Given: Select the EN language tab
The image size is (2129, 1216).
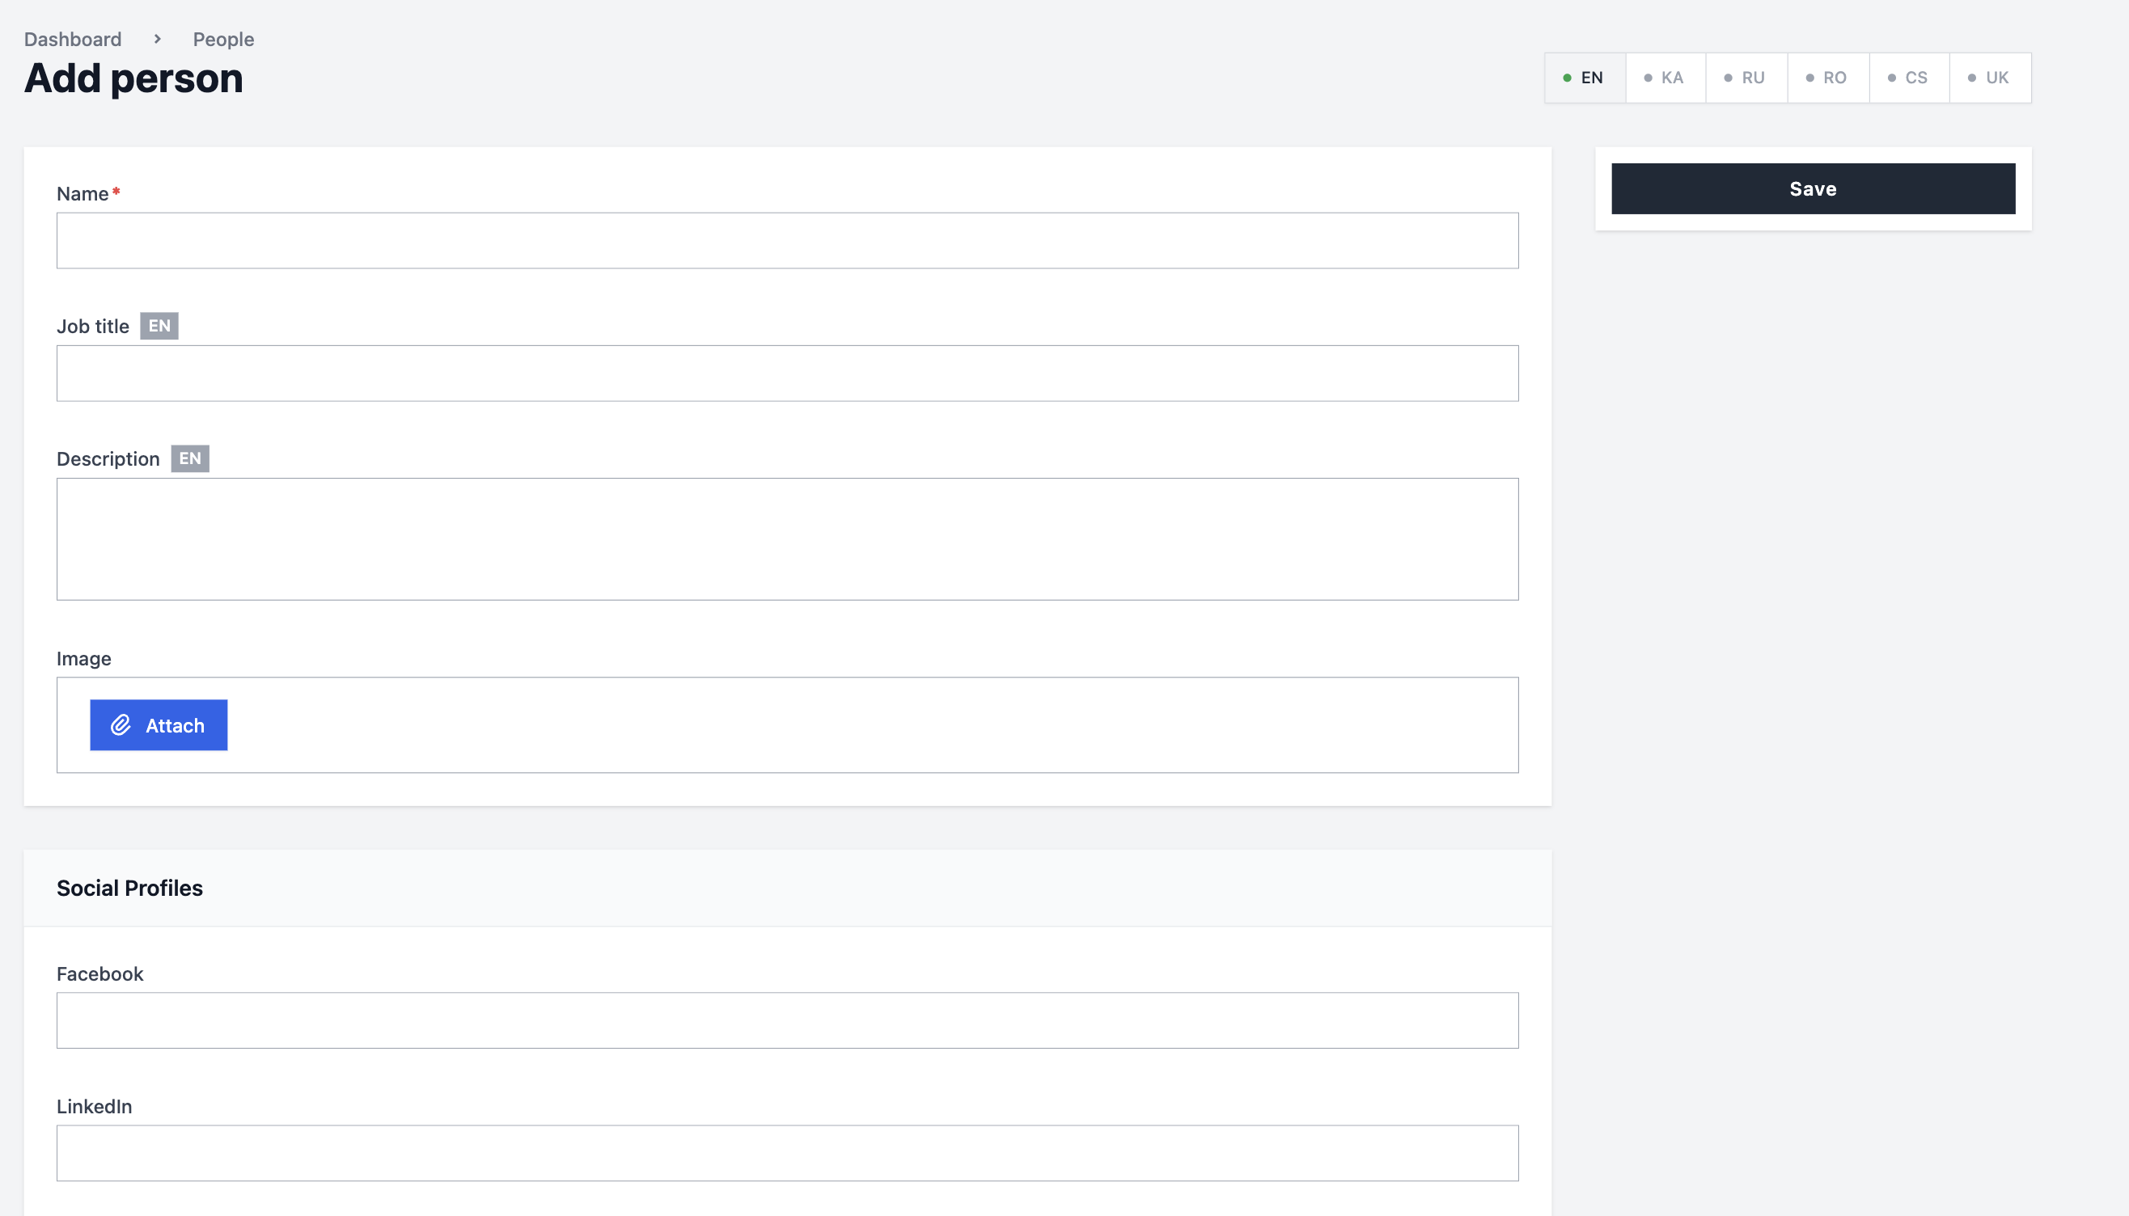Looking at the screenshot, I should coord(1585,78).
